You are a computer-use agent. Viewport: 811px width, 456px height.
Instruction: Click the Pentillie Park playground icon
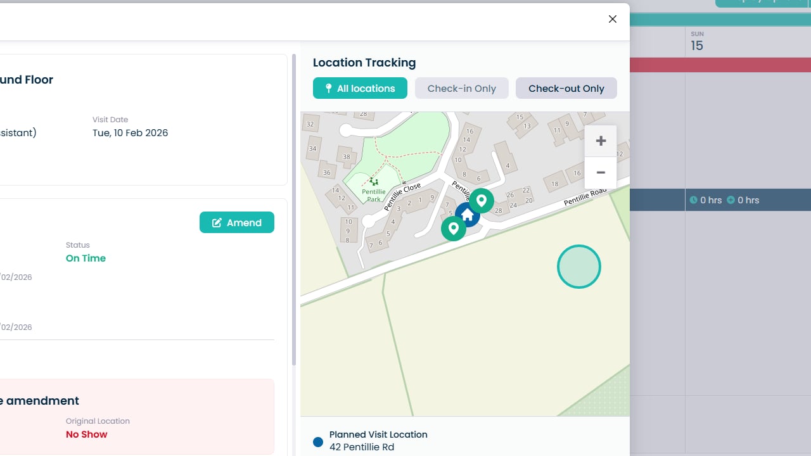click(x=374, y=182)
